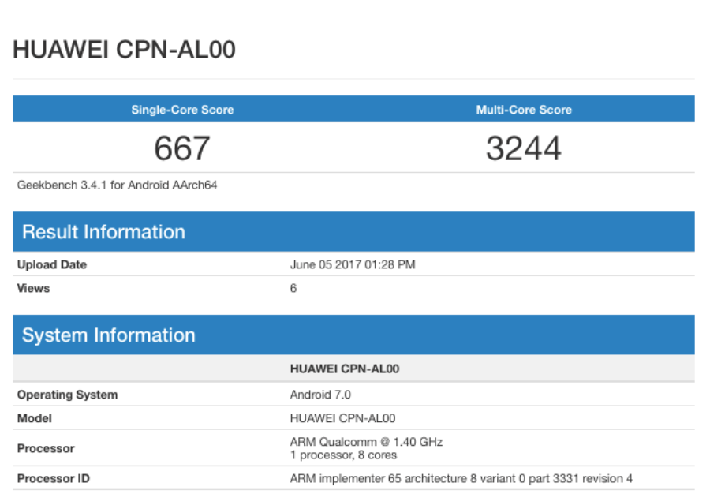Select the Processor row label

[46, 448]
